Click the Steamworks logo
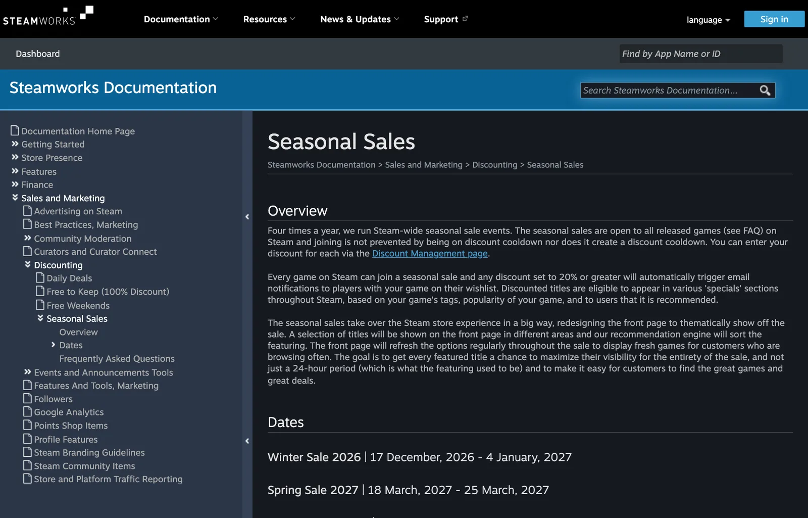Image resolution: width=808 pixels, height=518 pixels. [x=48, y=16]
